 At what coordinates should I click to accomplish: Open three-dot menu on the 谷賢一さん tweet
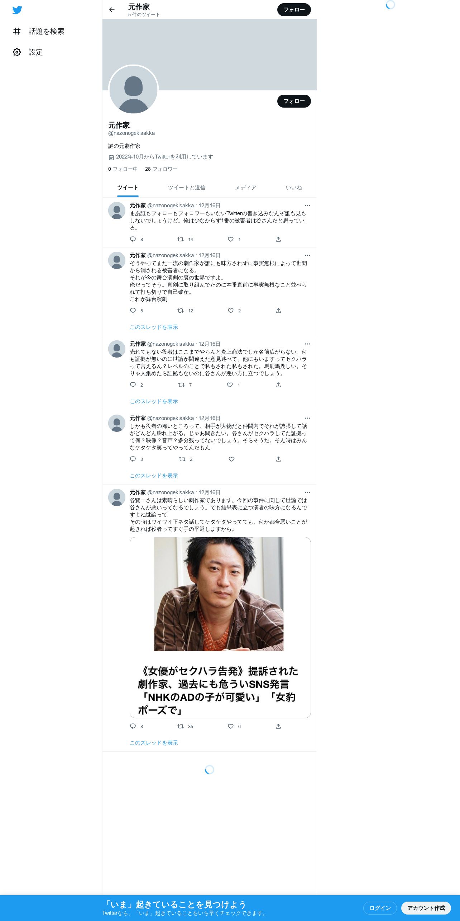pos(307,492)
